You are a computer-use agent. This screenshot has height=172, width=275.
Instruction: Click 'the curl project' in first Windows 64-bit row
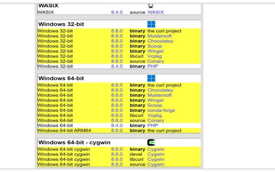pos(164,85)
